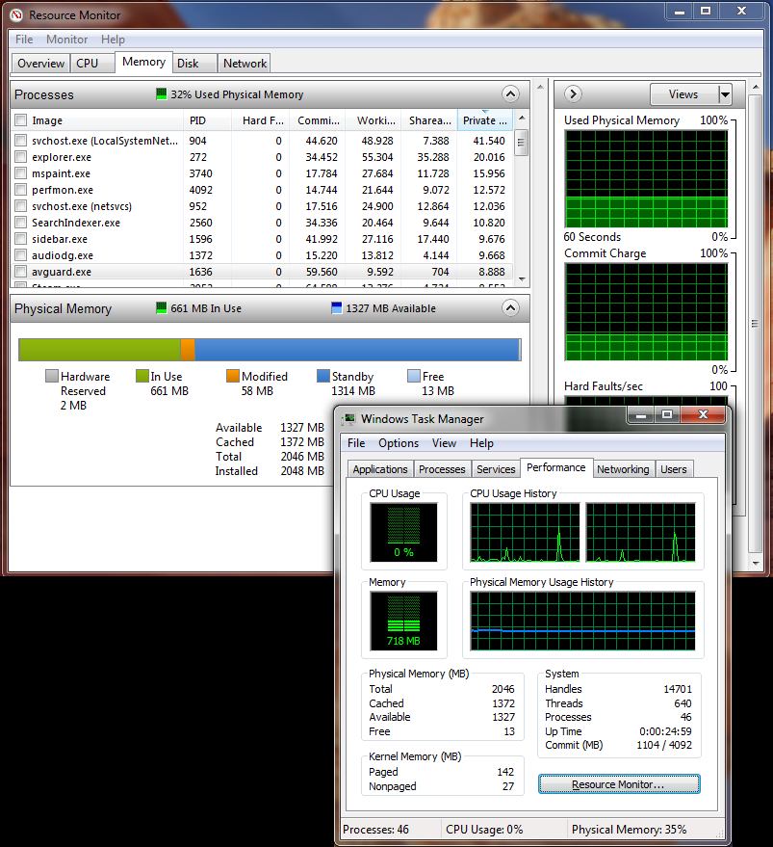Check the perfmon.exe process checkbox
This screenshot has width=773, height=847.
pyautogui.click(x=21, y=190)
